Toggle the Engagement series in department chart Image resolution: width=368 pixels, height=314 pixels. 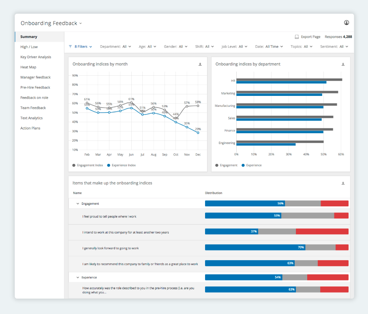click(x=226, y=165)
